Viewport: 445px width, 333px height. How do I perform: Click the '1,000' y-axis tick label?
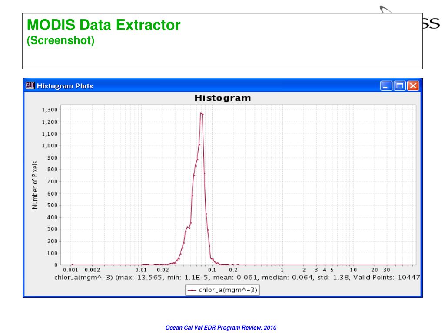[50, 146]
